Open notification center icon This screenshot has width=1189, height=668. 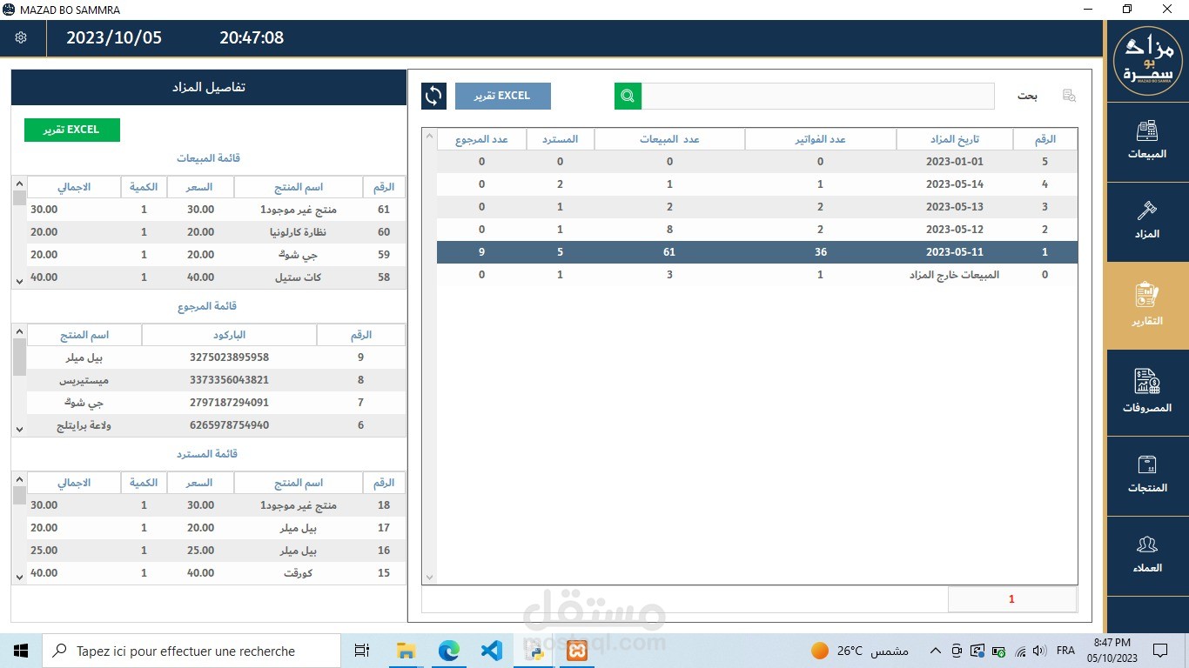pyautogui.click(x=1160, y=651)
